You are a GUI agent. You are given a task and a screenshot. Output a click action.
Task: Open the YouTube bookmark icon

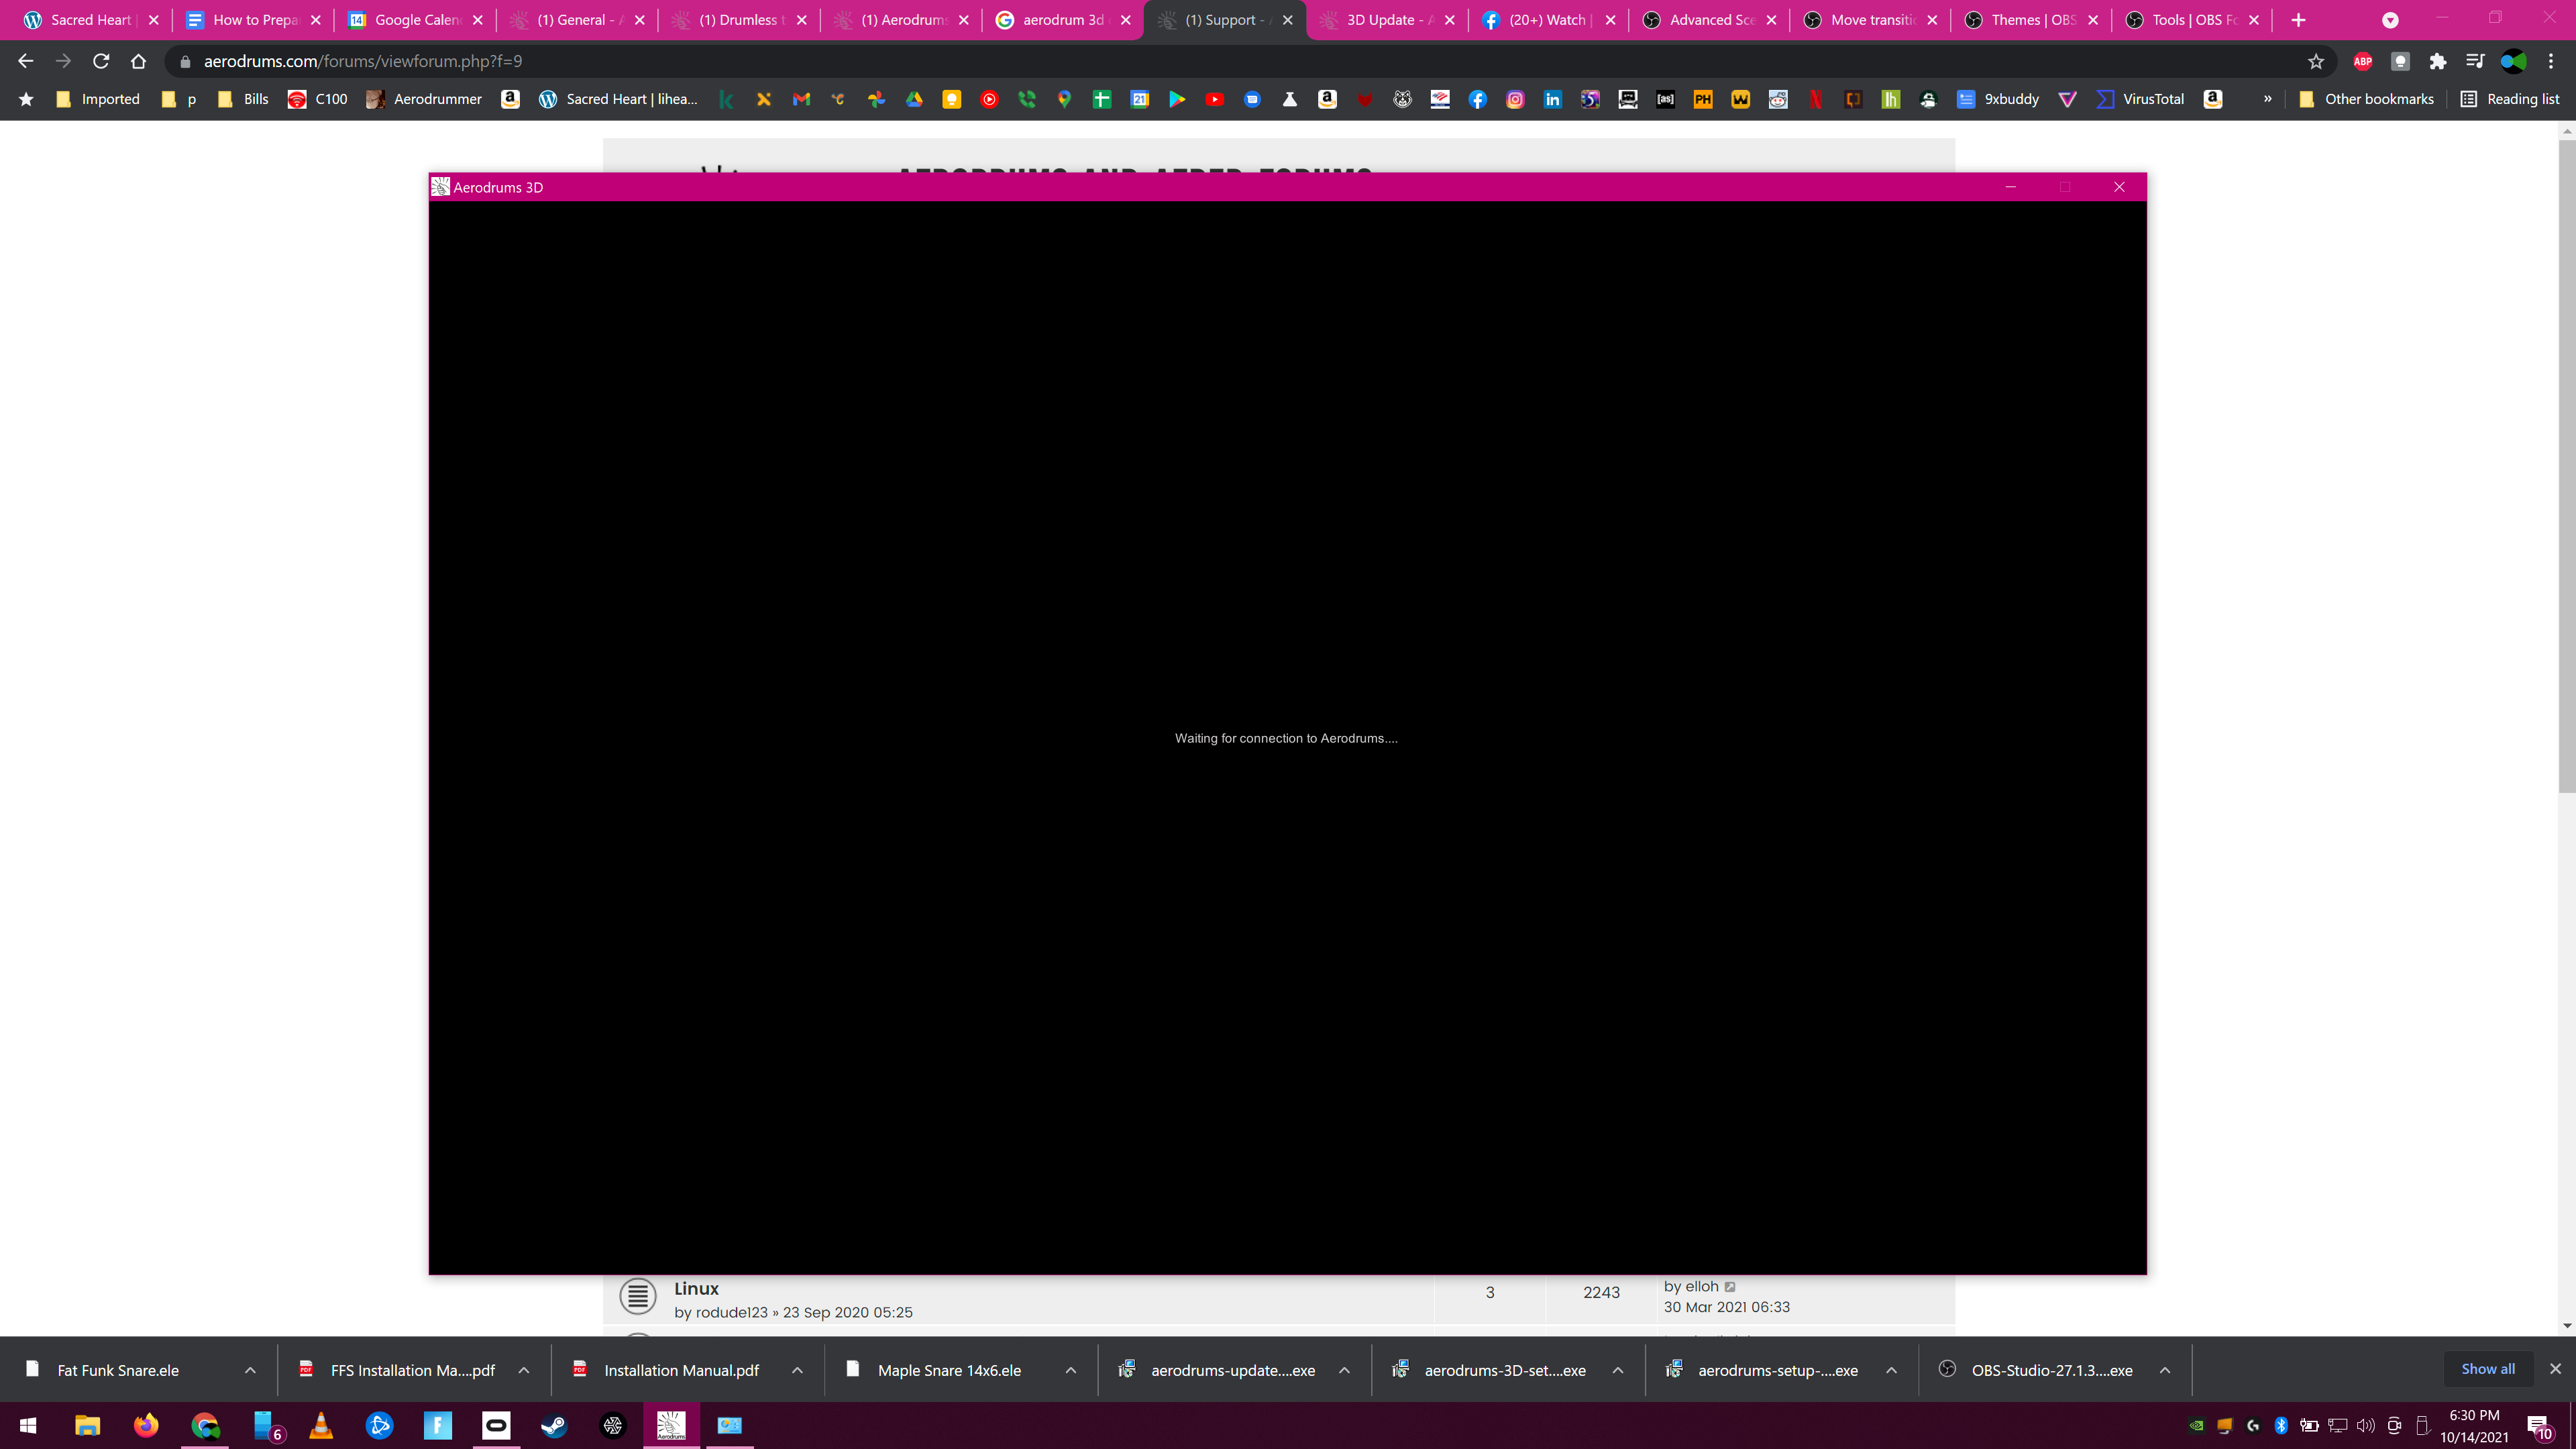coord(1214,99)
